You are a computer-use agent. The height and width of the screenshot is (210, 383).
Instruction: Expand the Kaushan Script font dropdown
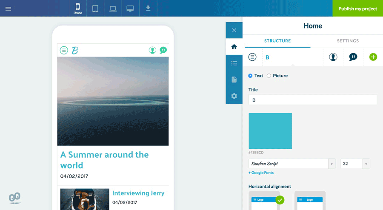point(332,164)
